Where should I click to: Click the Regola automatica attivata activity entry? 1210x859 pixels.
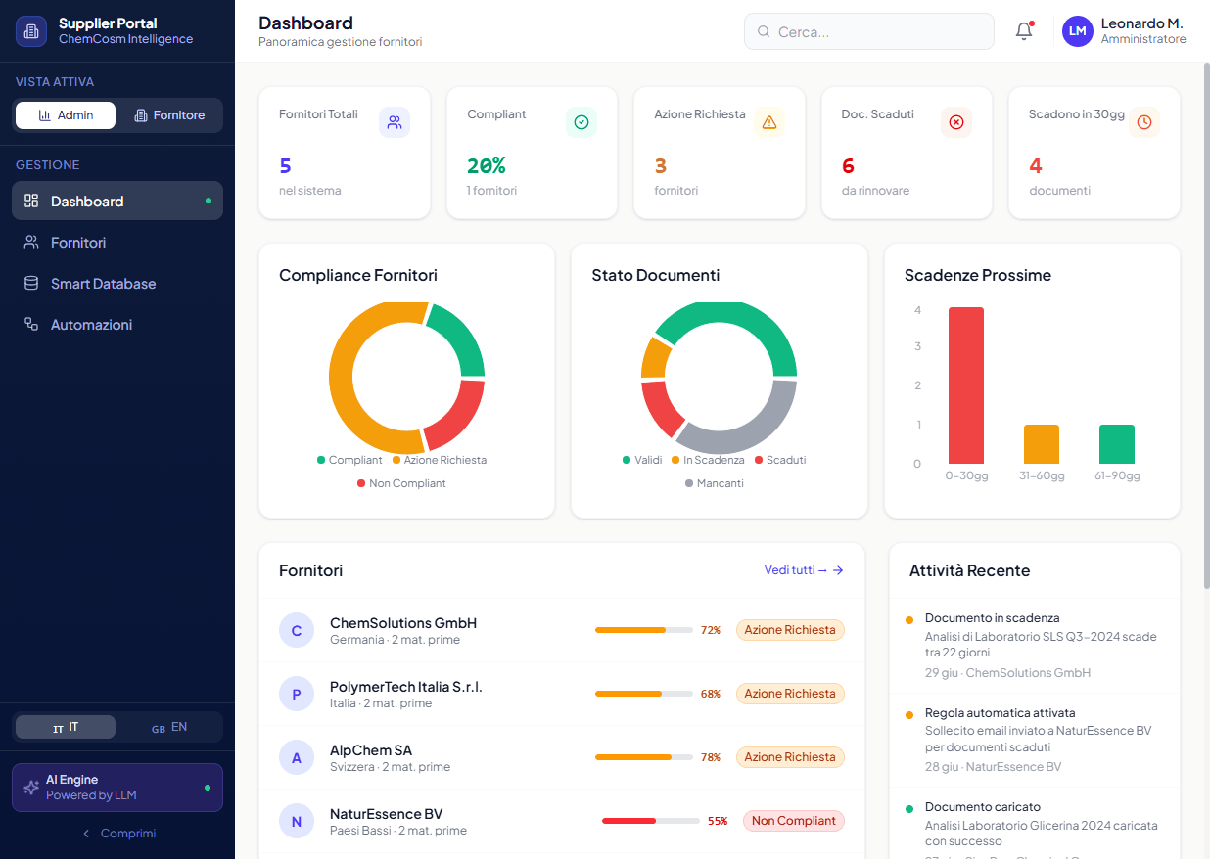click(1034, 741)
